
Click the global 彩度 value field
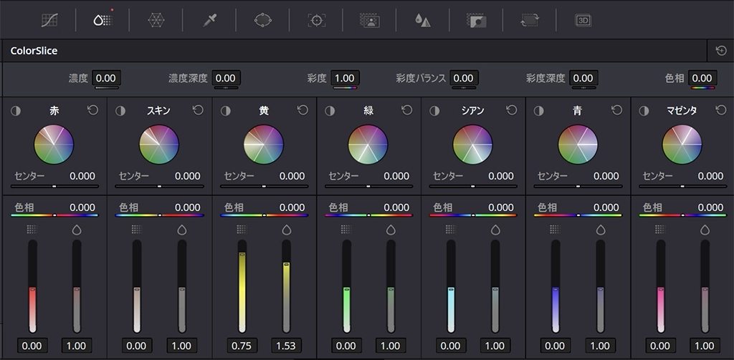click(x=345, y=78)
